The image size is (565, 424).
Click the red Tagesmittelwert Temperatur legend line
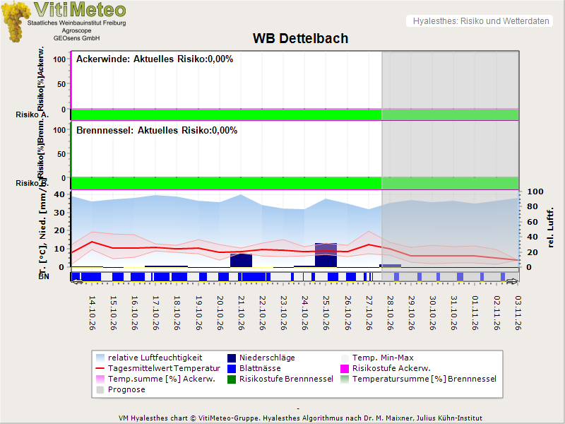click(x=100, y=368)
